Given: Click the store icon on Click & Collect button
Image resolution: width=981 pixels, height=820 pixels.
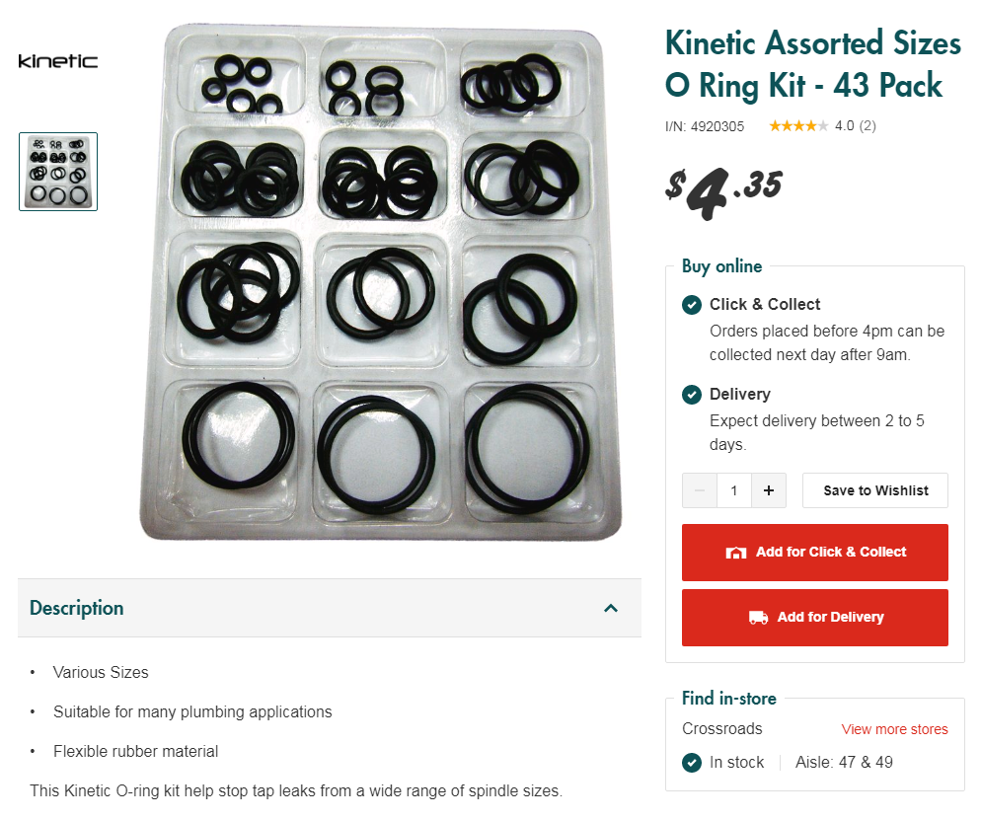Looking at the screenshot, I should point(736,553).
